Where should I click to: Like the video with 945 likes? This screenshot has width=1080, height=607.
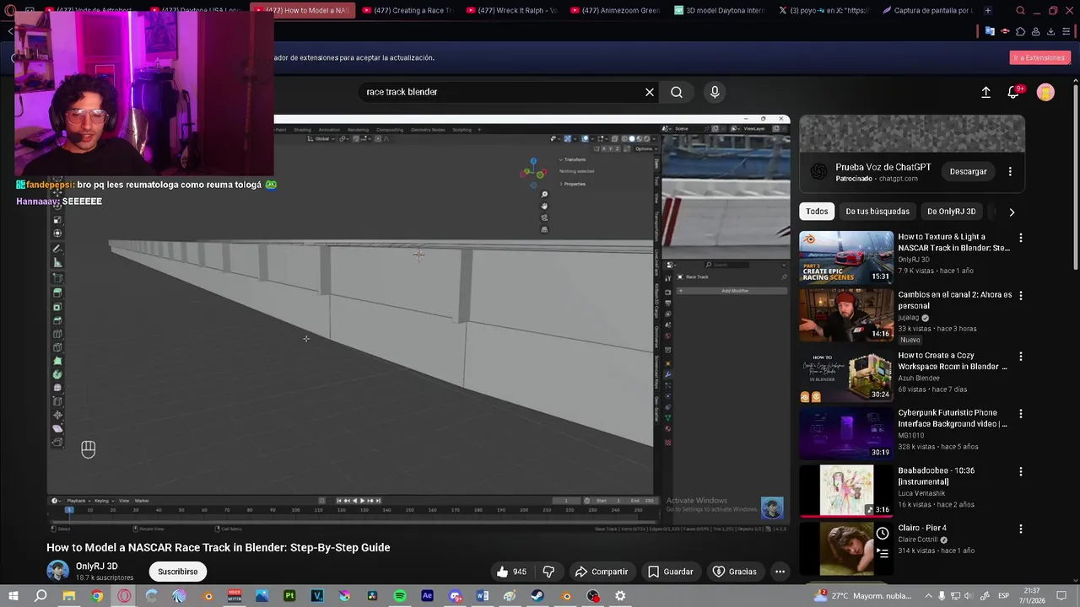coord(511,572)
